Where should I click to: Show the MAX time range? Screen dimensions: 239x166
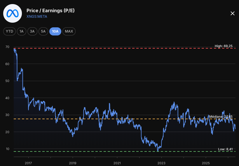(69, 31)
